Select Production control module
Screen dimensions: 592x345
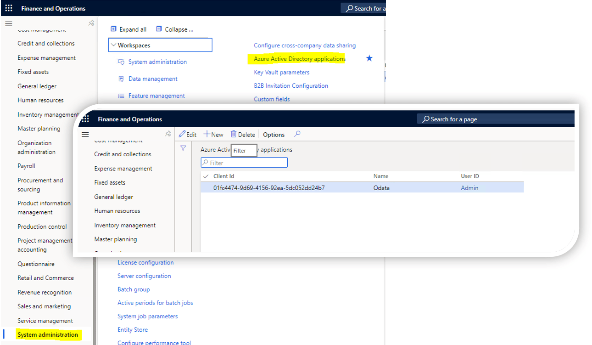42,226
